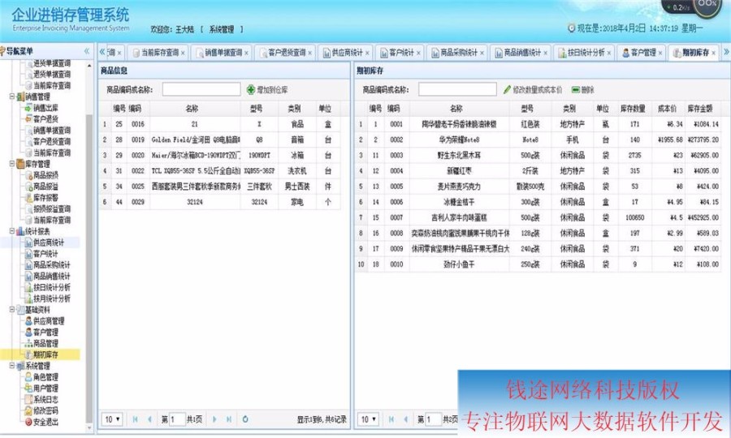Image resolution: width=731 pixels, height=438 pixels.
Task: Click the 商品信息 search input field
Action: coord(201,89)
